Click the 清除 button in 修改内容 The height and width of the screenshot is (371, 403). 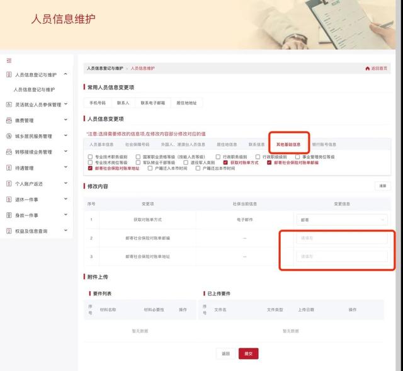(383, 186)
